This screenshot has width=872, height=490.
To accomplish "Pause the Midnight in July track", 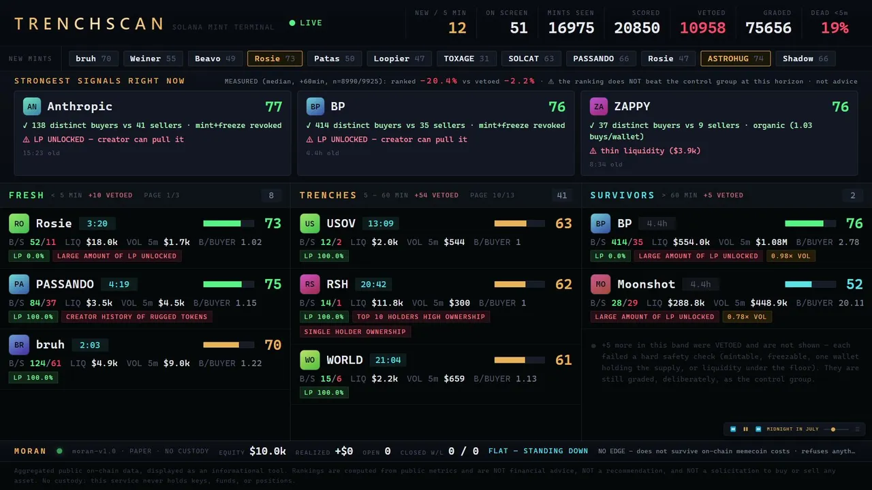I will pos(745,429).
